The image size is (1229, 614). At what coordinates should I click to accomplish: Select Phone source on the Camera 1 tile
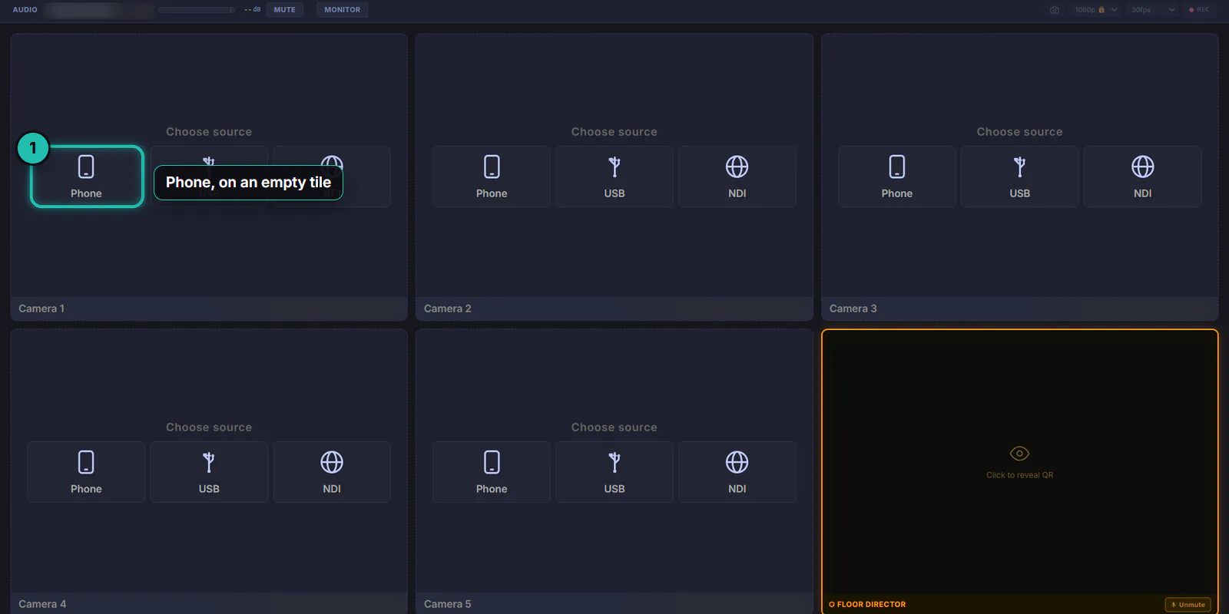tap(86, 177)
